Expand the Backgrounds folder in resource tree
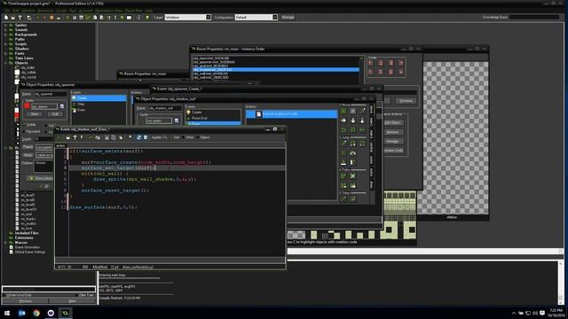Screen dimensions: 568x319 (x=5, y=35)
